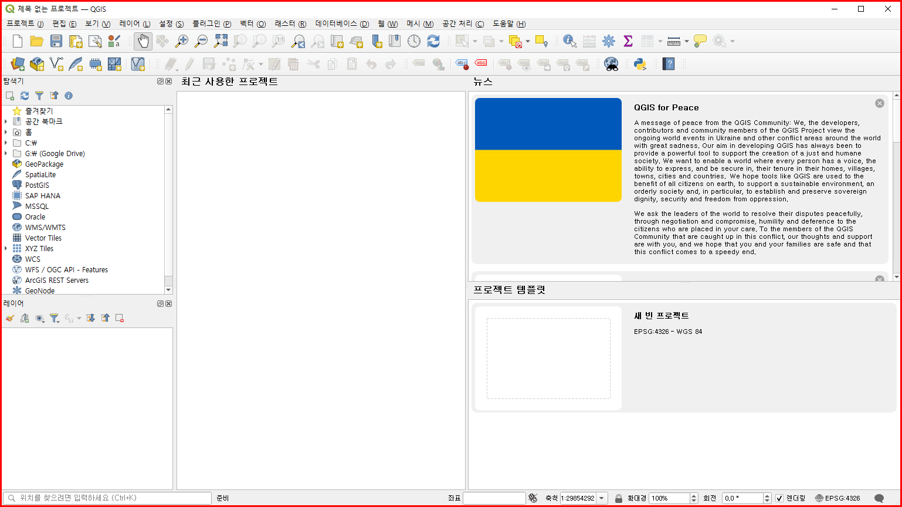Expand the C:₩ drive tree node
The width and height of the screenshot is (902, 507).
pyautogui.click(x=6, y=143)
